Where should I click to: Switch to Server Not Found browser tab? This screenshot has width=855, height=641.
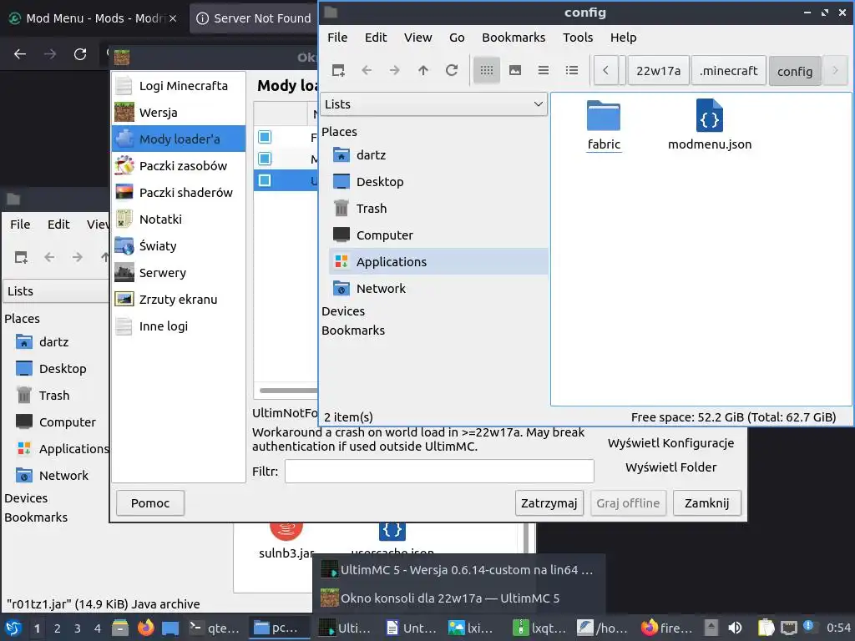(254, 18)
